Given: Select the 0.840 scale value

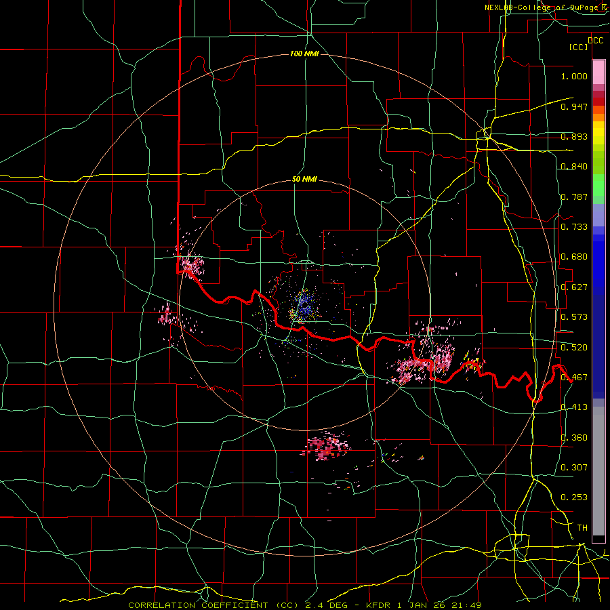Looking at the screenshot, I should coord(574,167).
